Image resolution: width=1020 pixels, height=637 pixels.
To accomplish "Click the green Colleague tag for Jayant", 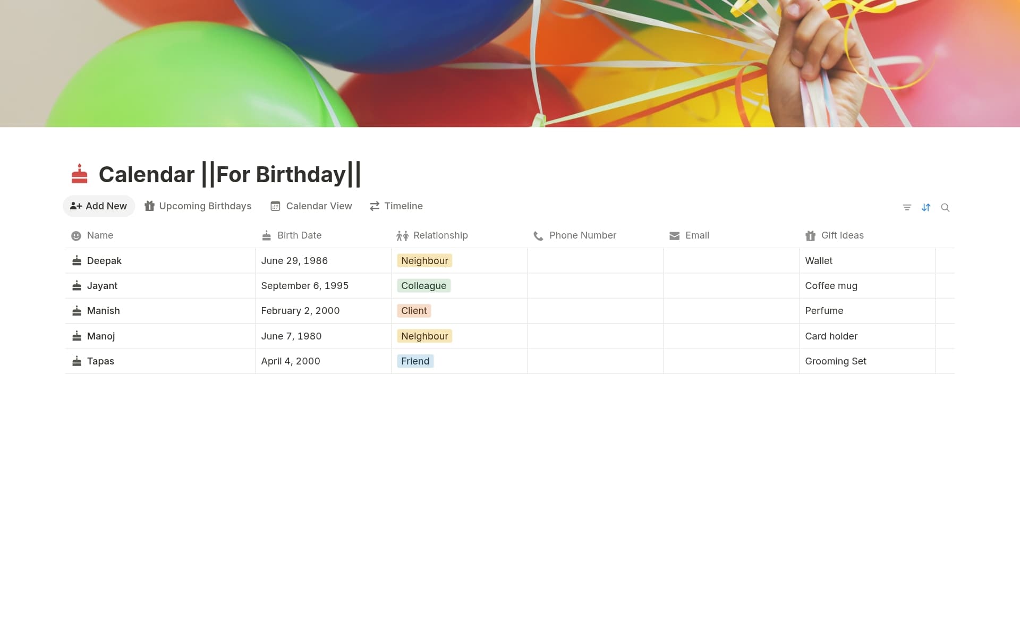I will (x=423, y=285).
